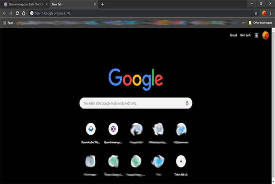
Task: Open a new tab with the plus button
Action: pos(102,4)
